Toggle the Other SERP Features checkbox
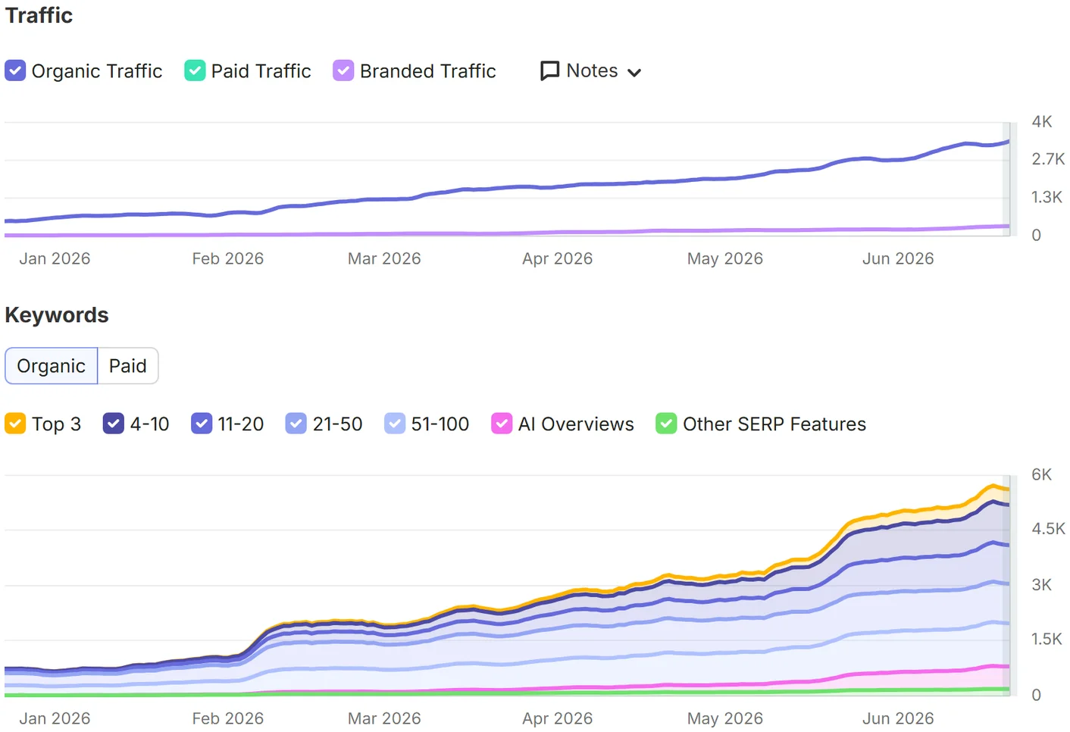This screenshot has height=732, width=1070. pyautogui.click(x=666, y=424)
